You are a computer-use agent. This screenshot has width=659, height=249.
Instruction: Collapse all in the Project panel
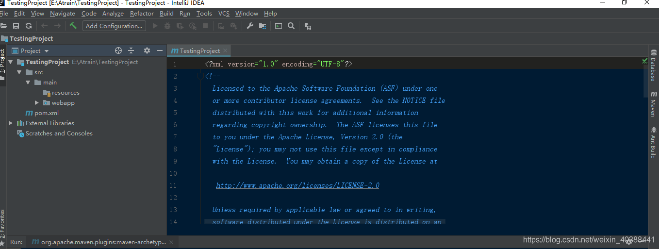[x=131, y=50]
